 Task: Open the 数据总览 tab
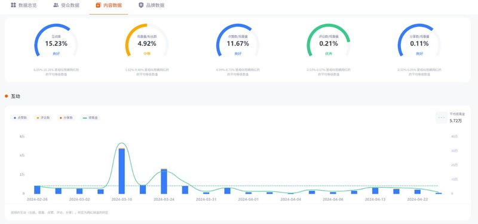pos(23,5)
